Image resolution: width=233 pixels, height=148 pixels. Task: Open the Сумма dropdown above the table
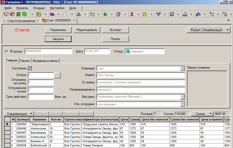pyautogui.click(x=202, y=114)
